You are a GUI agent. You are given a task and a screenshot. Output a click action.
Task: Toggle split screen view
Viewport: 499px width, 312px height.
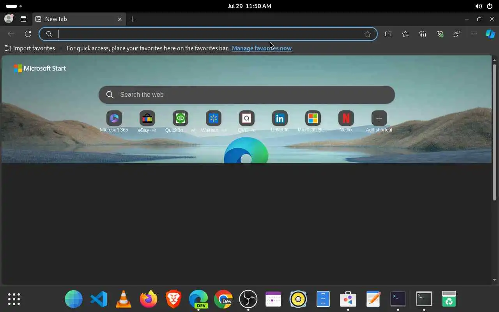[x=388, y=34]
